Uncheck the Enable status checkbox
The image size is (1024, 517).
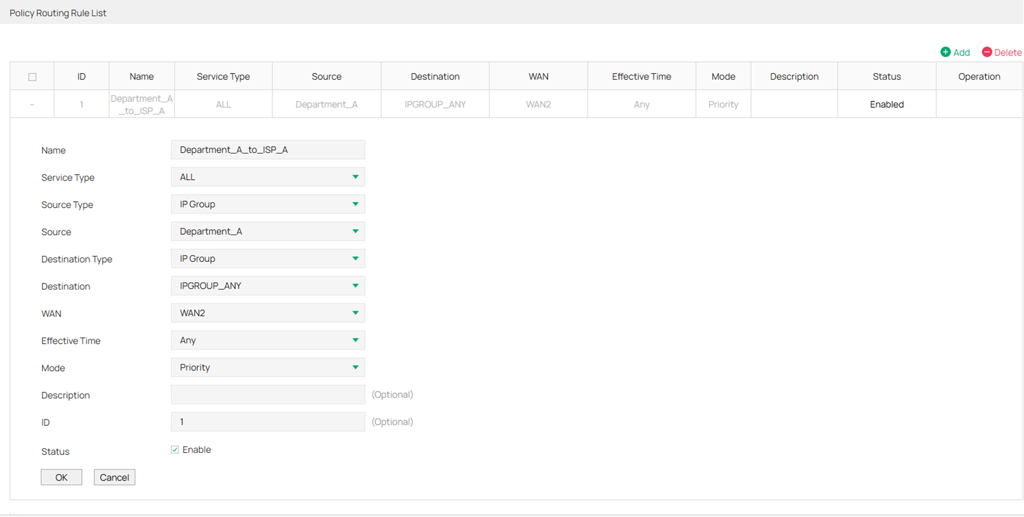[174, 449]
